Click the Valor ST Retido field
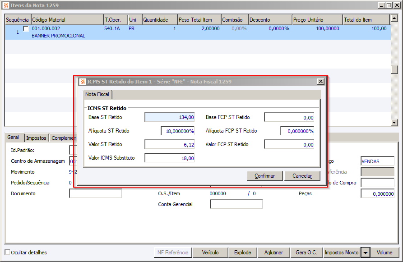 pyautogui.click(x=170, y=145)
